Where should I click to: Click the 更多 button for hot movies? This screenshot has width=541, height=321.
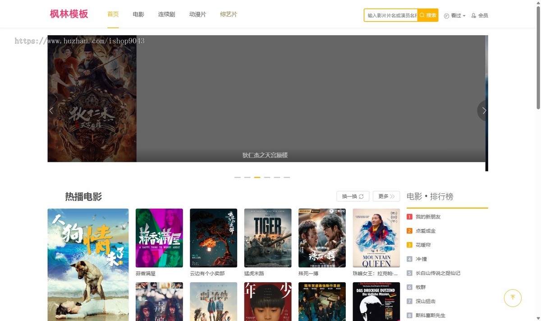click(386, 196)
